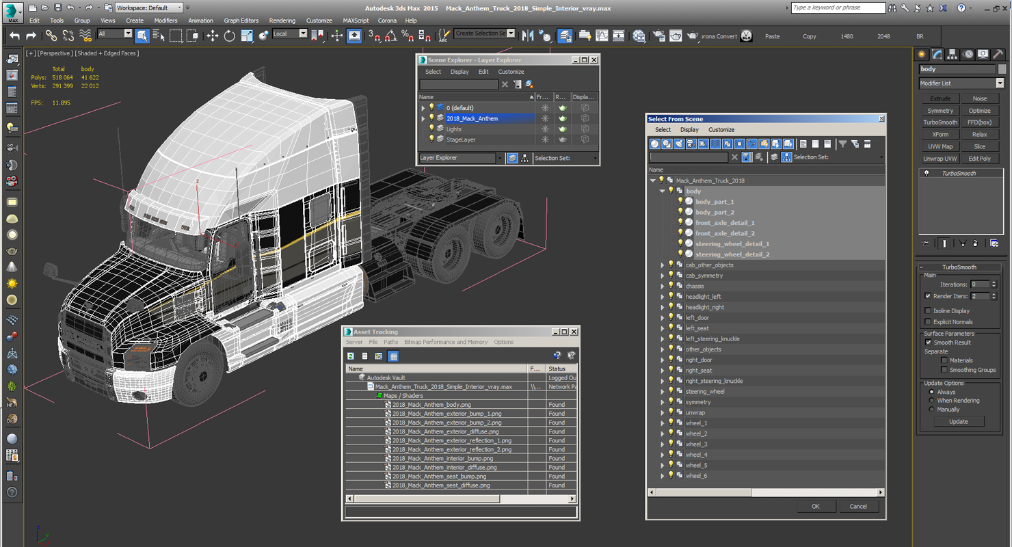The image size is (1012, 547).
Task: Click OK in Select From Scene dialog
Action: 816,507
